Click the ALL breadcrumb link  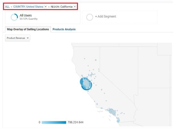[x=7, y=7]
